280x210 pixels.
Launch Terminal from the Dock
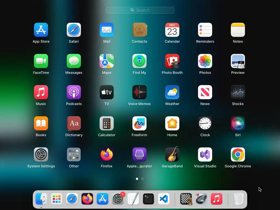tap(148, 199)
